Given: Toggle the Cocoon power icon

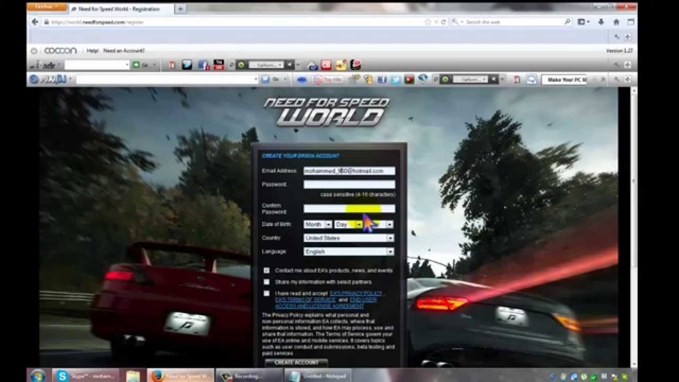Looking at the screenshot, I should [x=34, y=51].
